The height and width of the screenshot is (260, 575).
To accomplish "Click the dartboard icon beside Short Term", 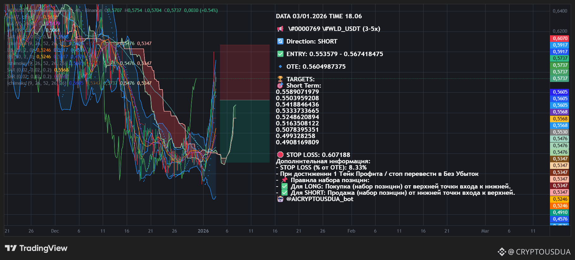I will tap(280, 86).
